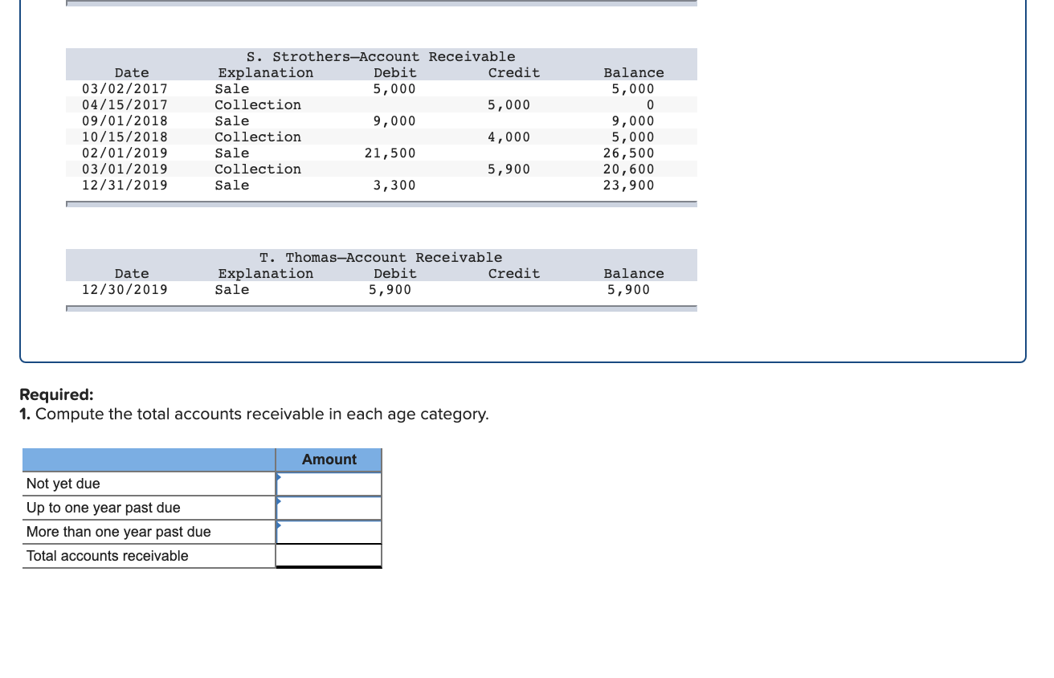This screenshot has width=1054, height=678.
Task: Click the 5,900 balance in Thomas ledger
Action: pyautogui.click(x=629, y=290)
